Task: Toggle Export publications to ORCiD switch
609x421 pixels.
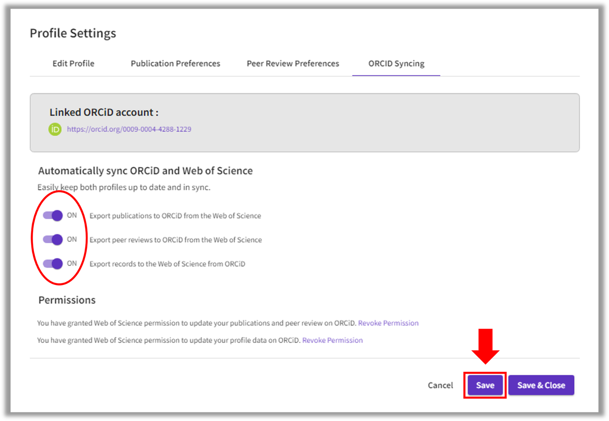Action: tap(53, 216)
